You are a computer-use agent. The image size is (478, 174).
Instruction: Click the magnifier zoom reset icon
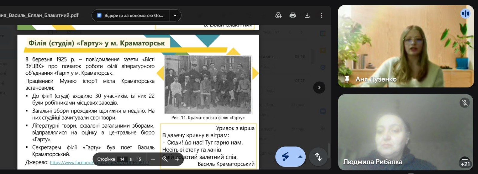coord(165,159)
